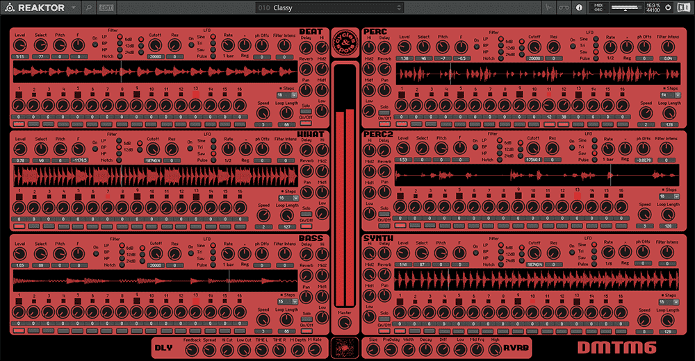Toggle BEAT step 13 trigger square
Image resolution: width=695 pixels, height=361 pixels.
click(196, 94)
